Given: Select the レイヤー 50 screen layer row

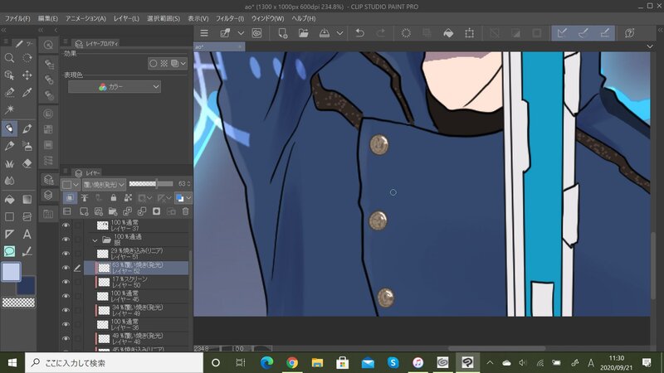Looking at the screenshot, I should (x=136, y=282).
